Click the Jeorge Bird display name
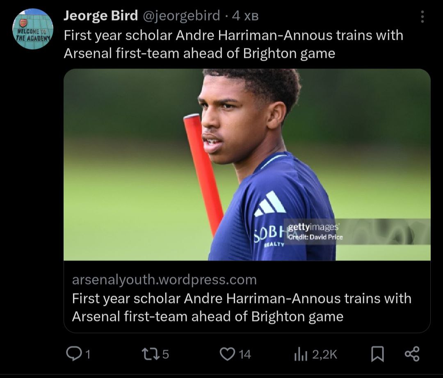Image resolution: width=443 pixels, height=378 pixels. tap(100, 16)
